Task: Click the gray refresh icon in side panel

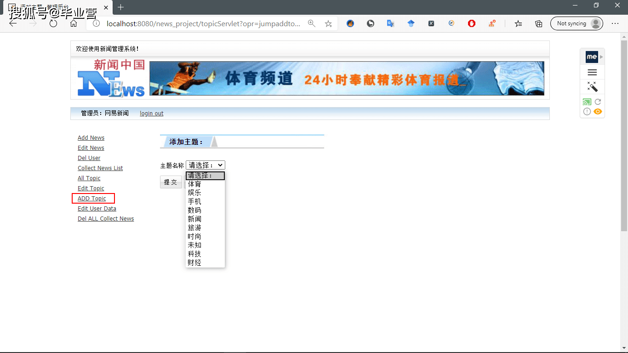Action: [598, 102]
